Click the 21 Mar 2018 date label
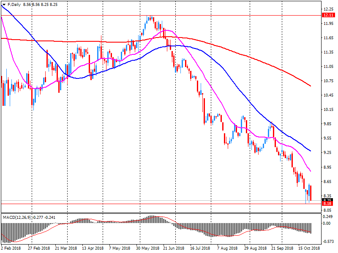The image size is (338, 253). (x=66, y=248)
